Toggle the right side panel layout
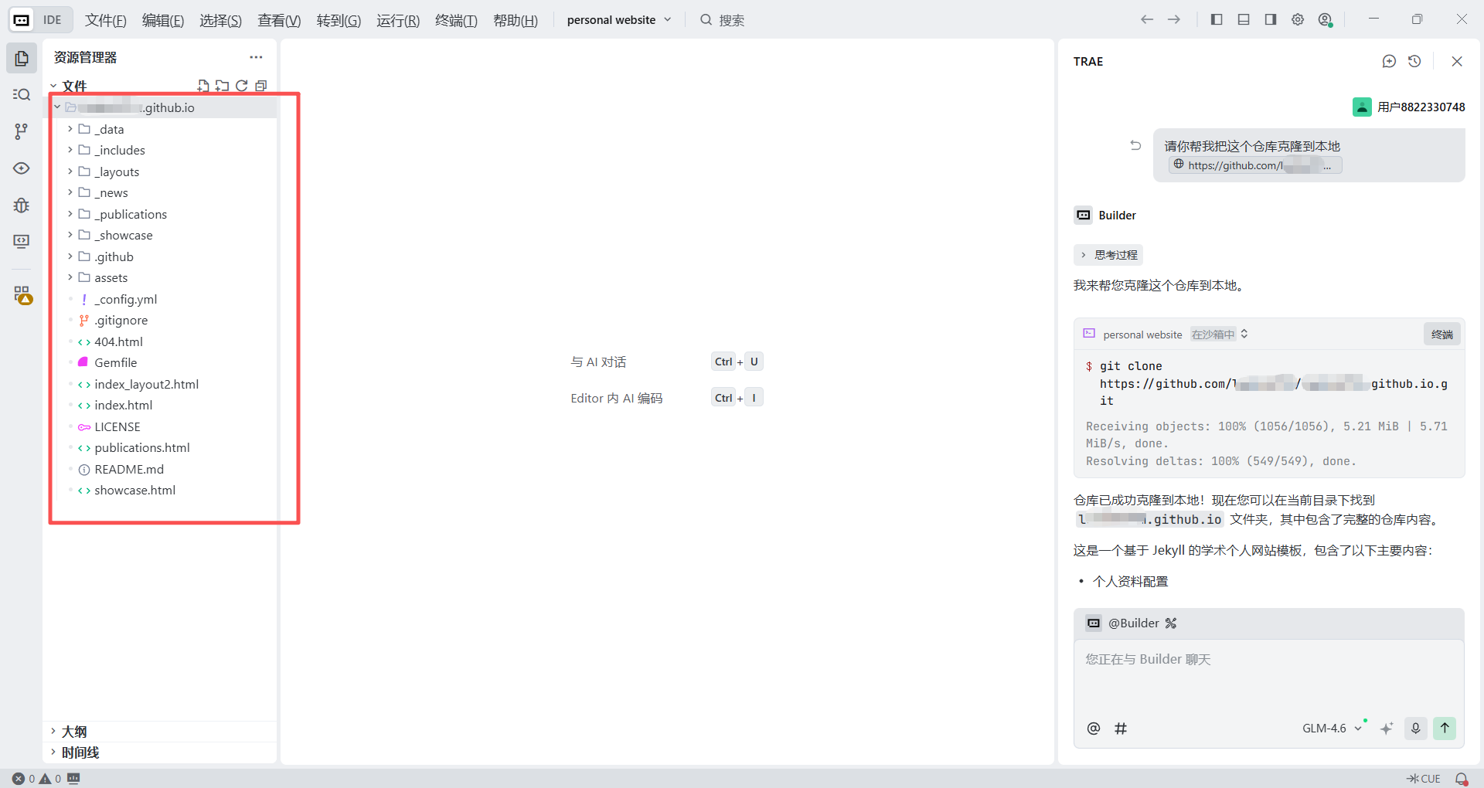The image size is (1484, 788). 1271,19
